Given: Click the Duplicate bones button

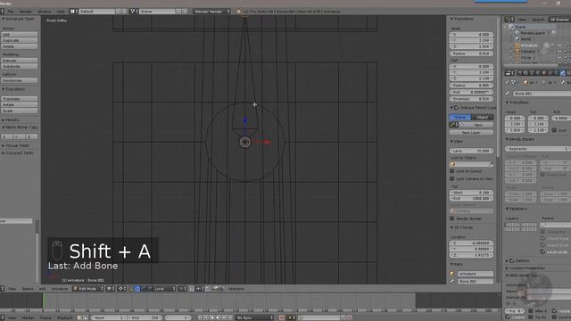Looking at the screenshot, I should [20, 40].
